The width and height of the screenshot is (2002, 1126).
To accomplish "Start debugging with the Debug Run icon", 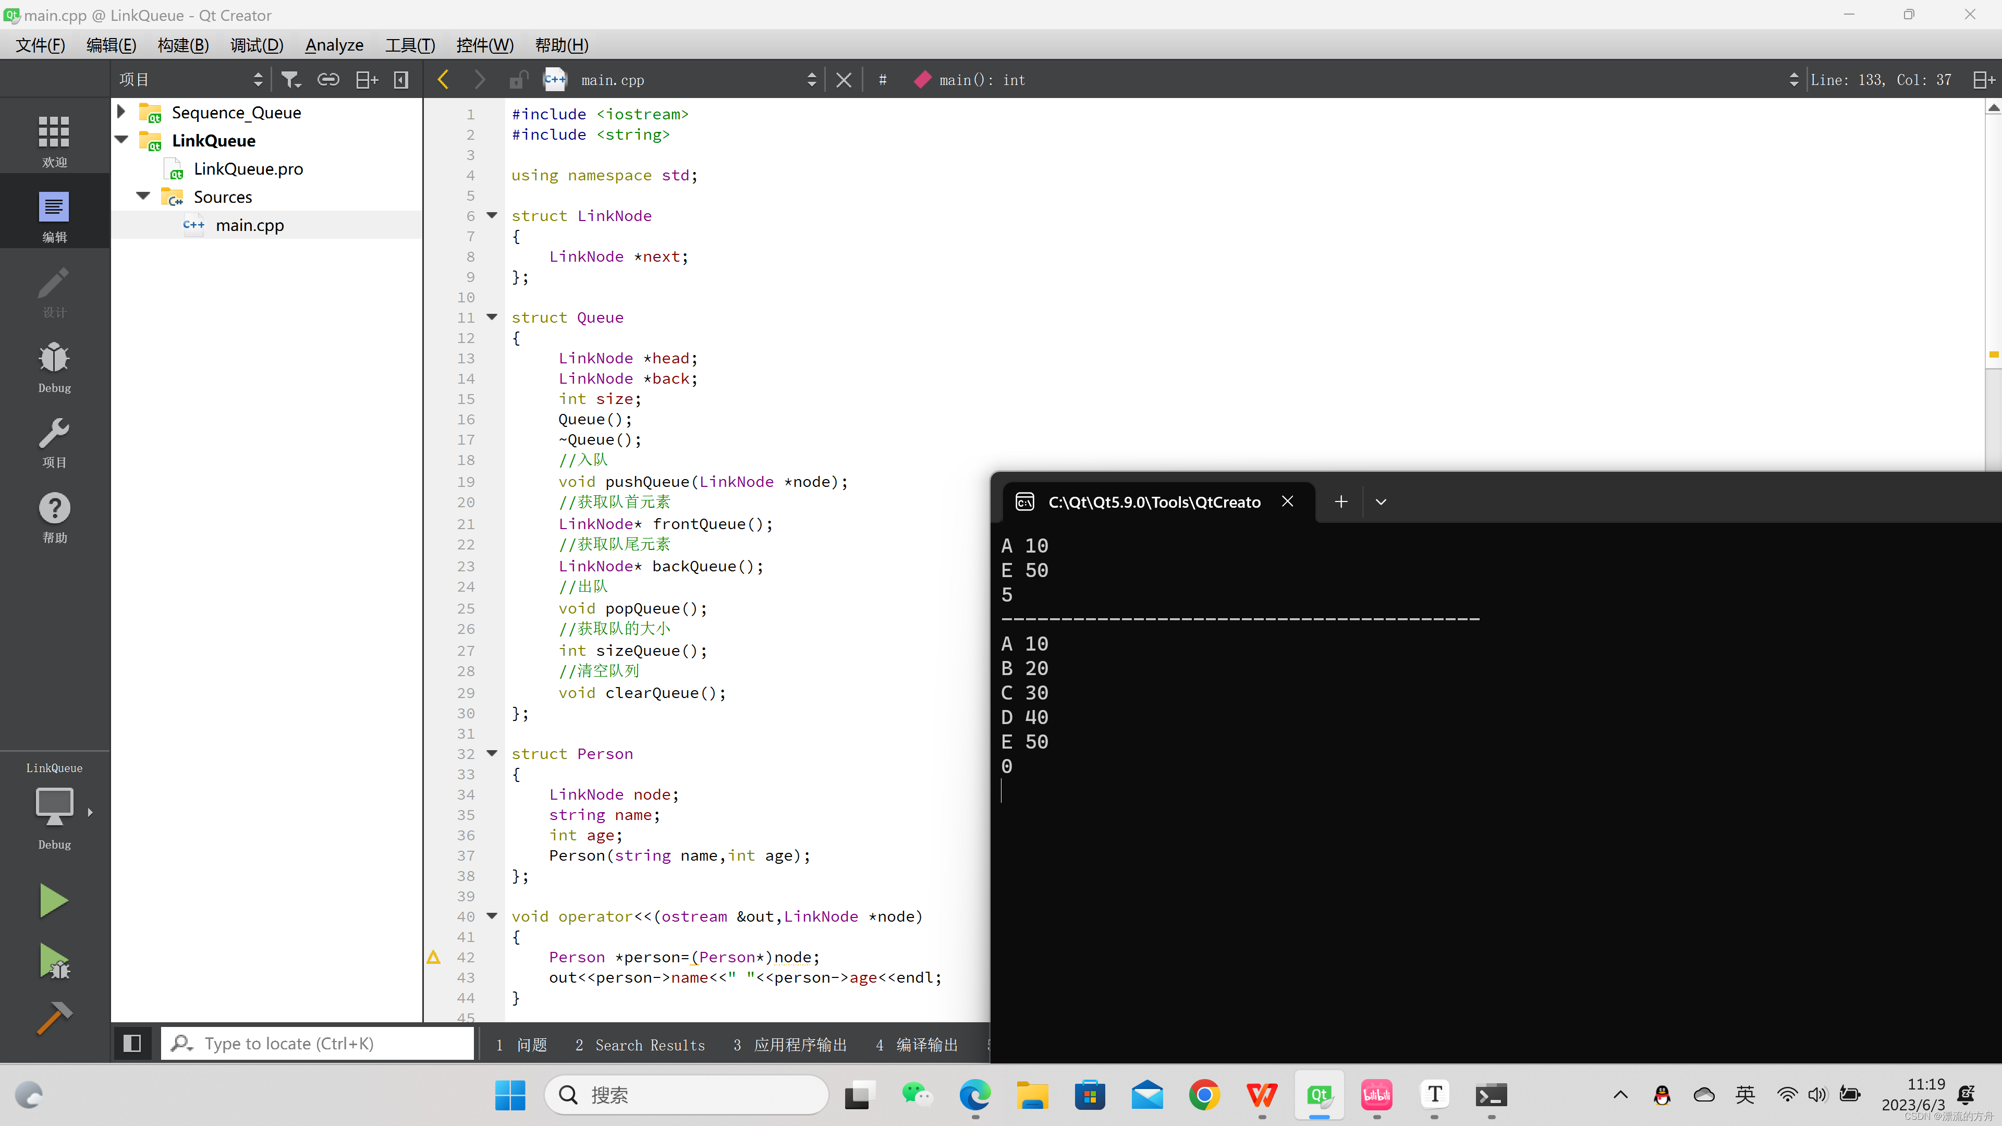I will point(54,961).
